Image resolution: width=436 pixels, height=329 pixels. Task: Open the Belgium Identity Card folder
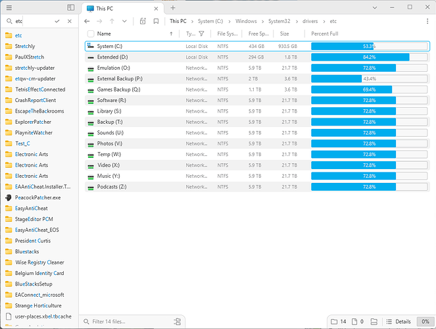(x=39, y=273)
